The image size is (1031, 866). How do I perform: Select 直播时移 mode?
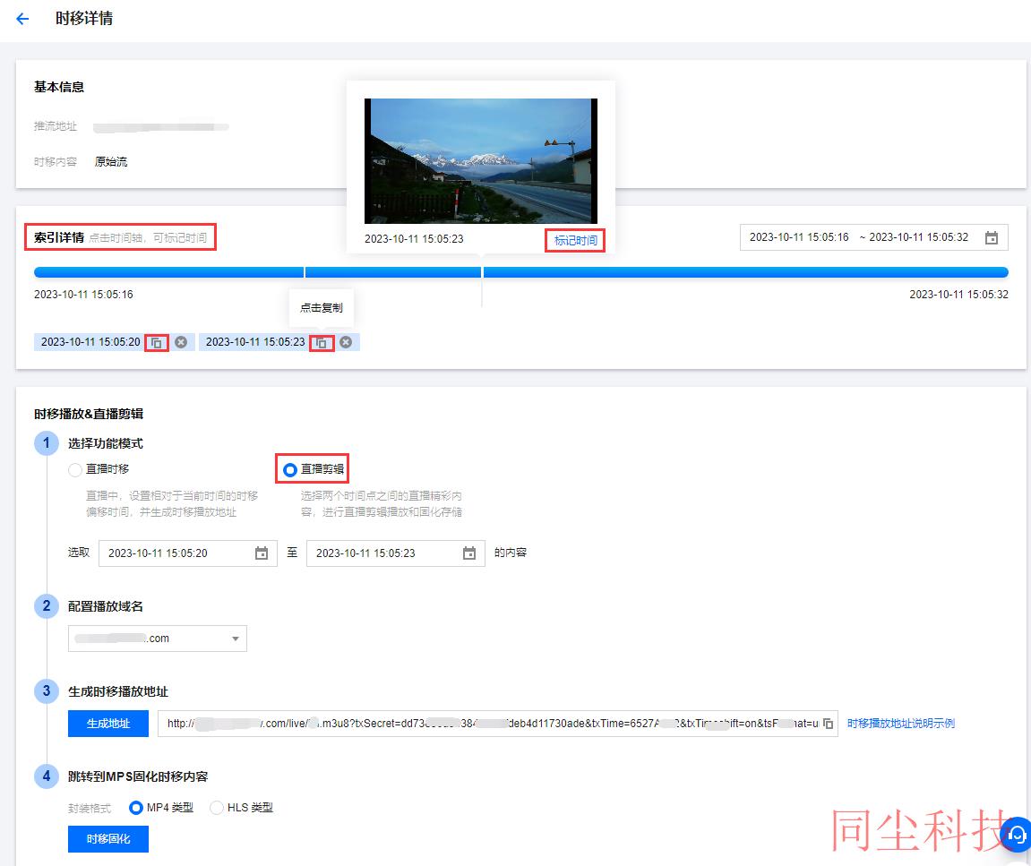pyautogui.click(x=75, y=469)
